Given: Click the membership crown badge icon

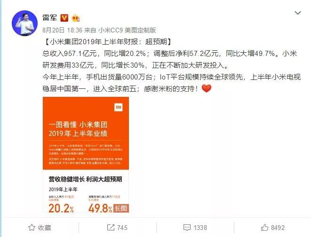Looking at the screenshot, I should pos(76,18).
